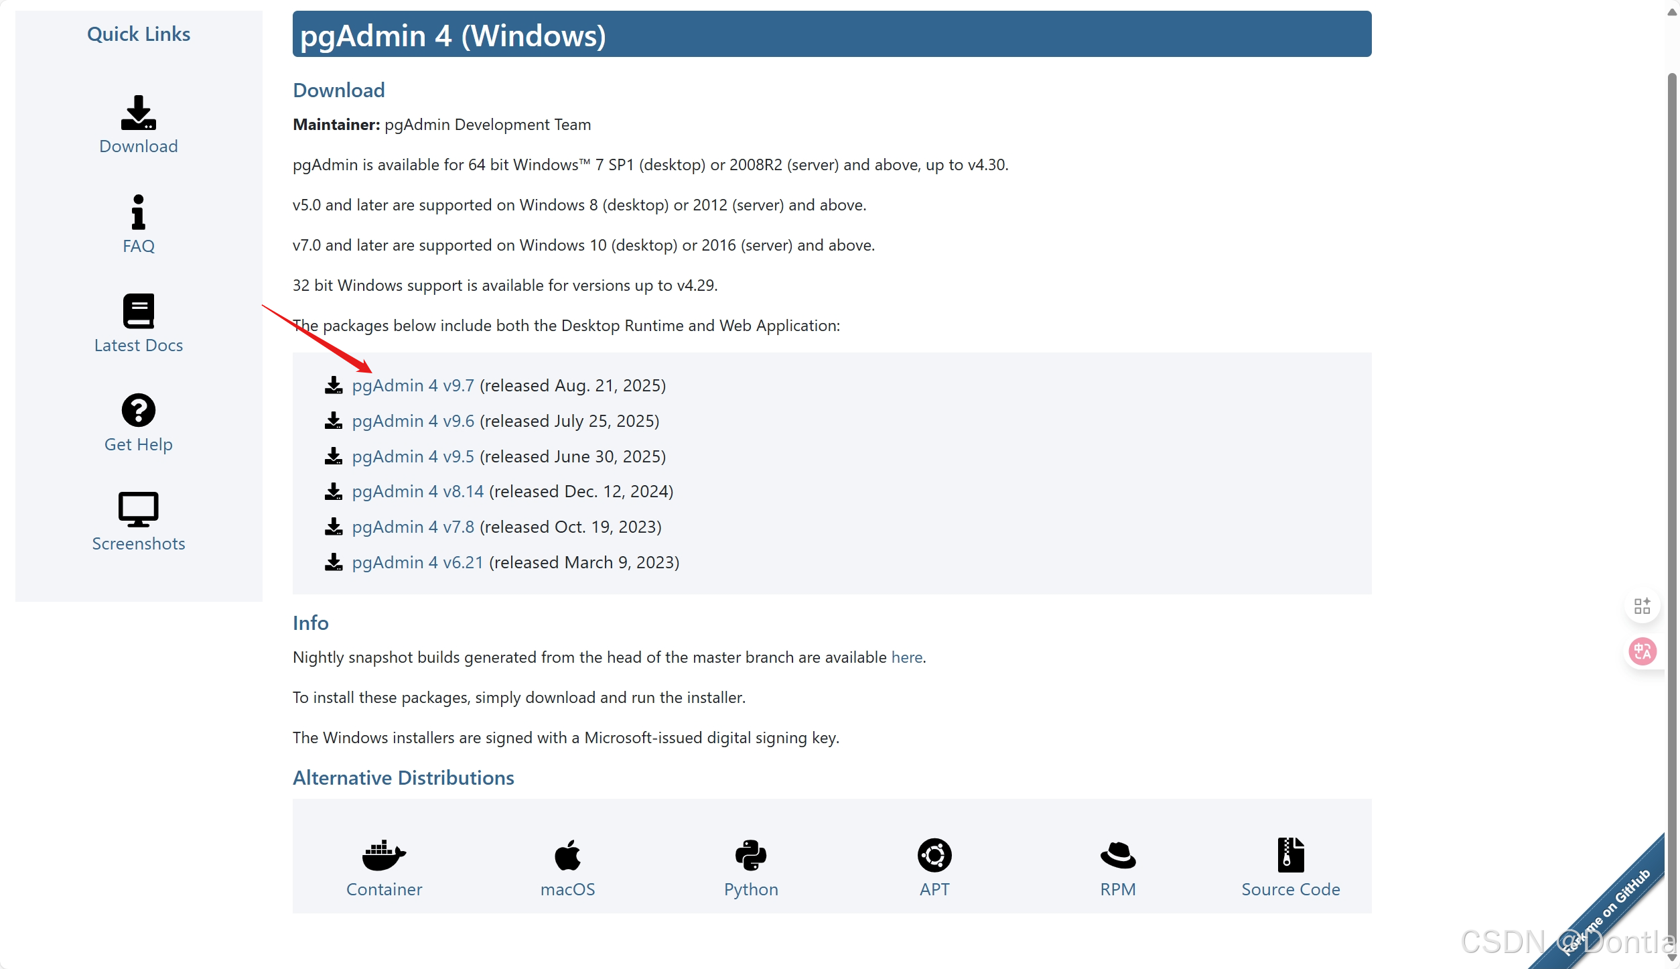
Task: Click the Screenshots monitor icon
Action: [139, 509]
